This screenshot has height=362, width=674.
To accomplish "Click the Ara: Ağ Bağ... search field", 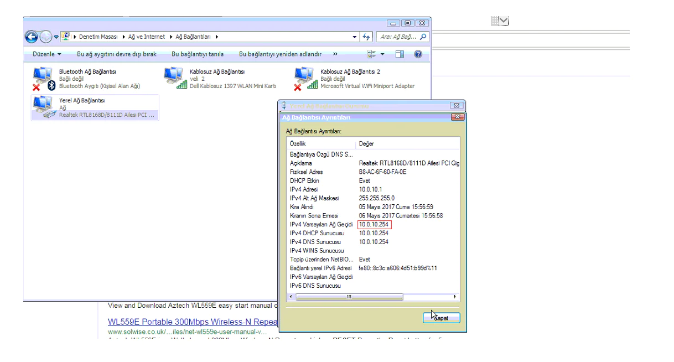I will tap(398, 37).
